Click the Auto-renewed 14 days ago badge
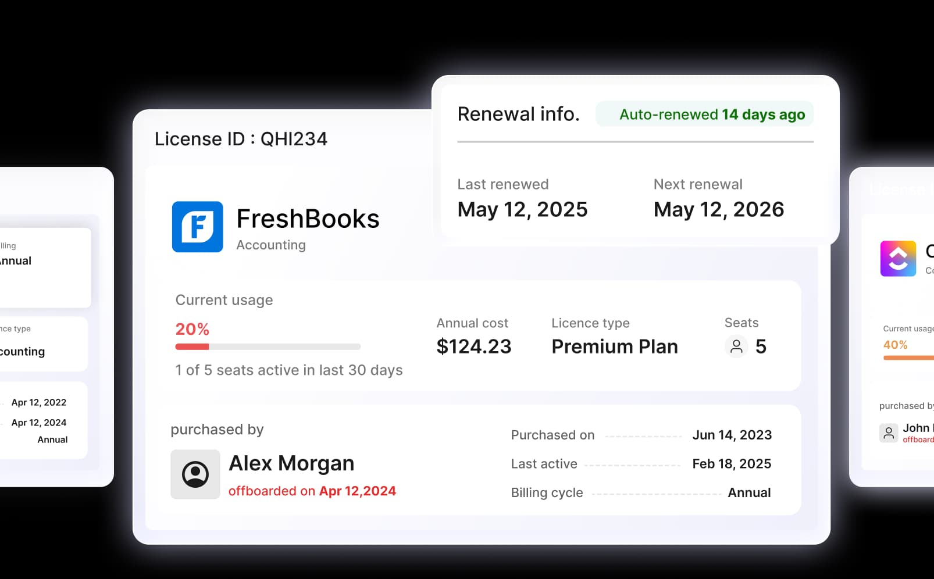Viewport: 934px width, 579px height. [x=704, y=114]
